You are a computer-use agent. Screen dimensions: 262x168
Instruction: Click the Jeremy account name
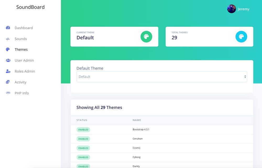(x=243, y=9)
